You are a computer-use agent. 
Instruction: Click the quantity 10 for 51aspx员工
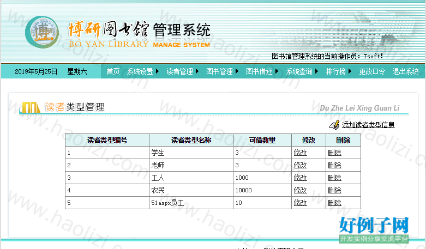262,203
